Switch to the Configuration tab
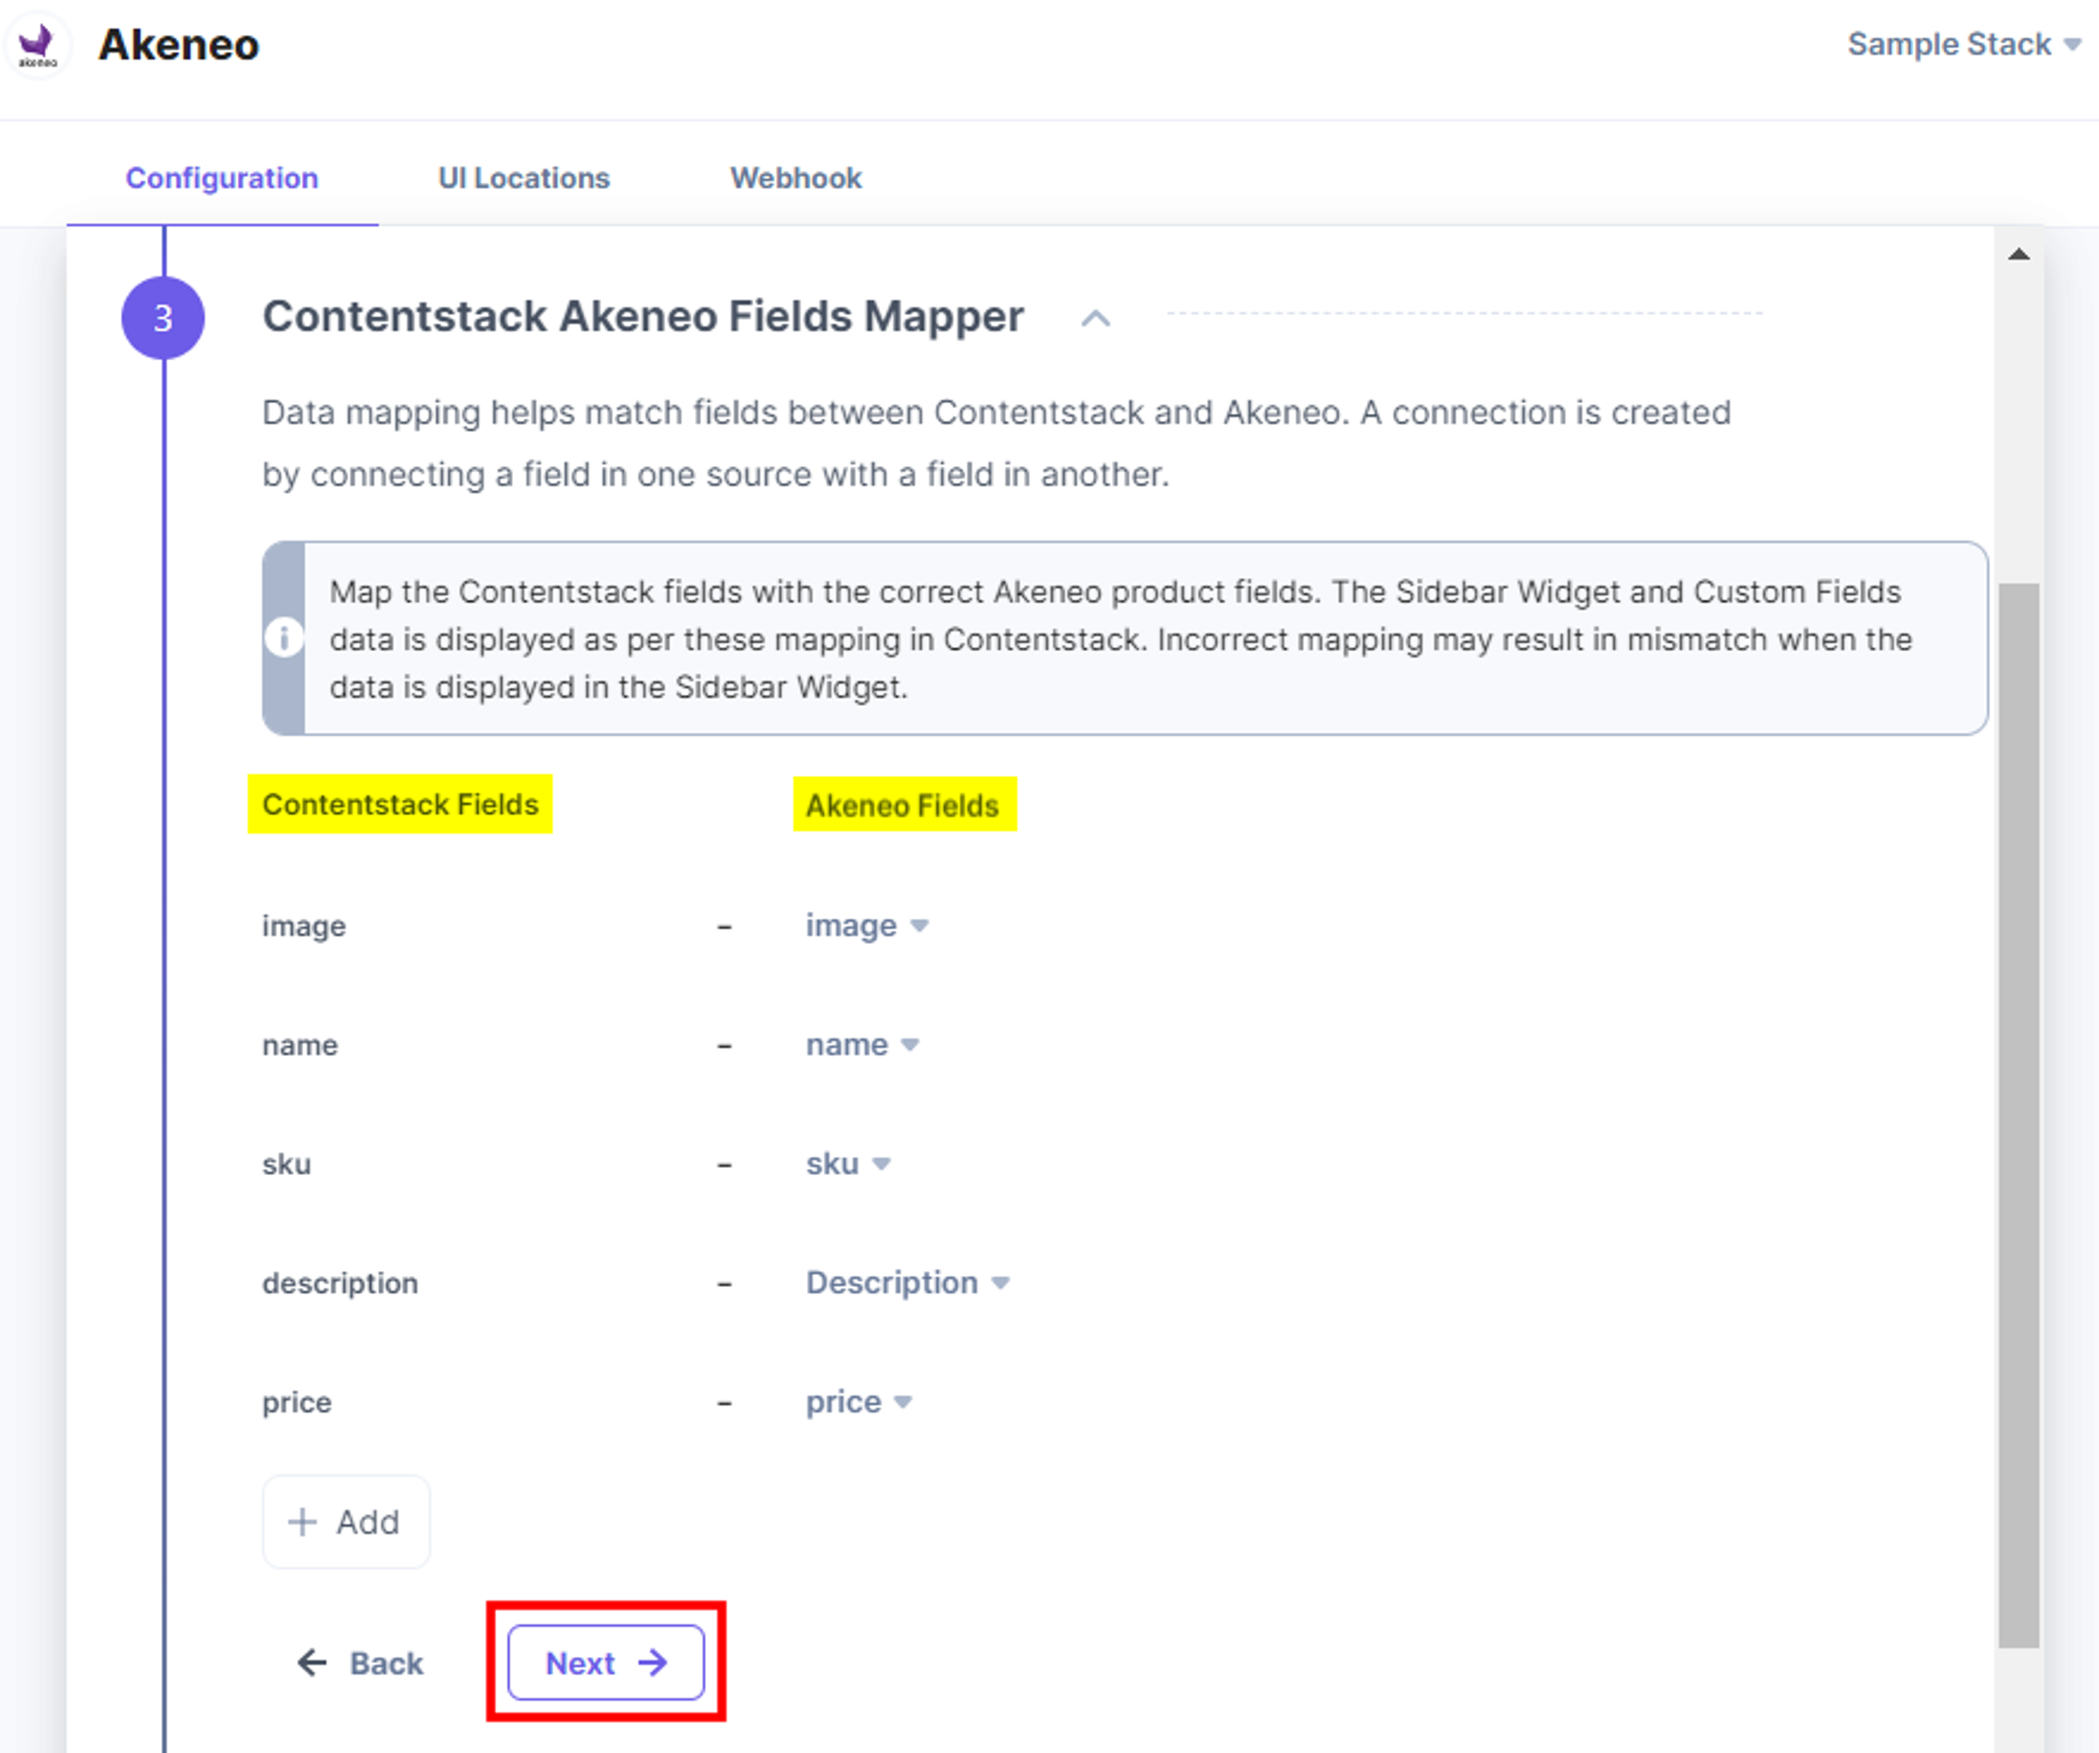The height and width of the screenshot is (1753, 2099). point(222,178)
